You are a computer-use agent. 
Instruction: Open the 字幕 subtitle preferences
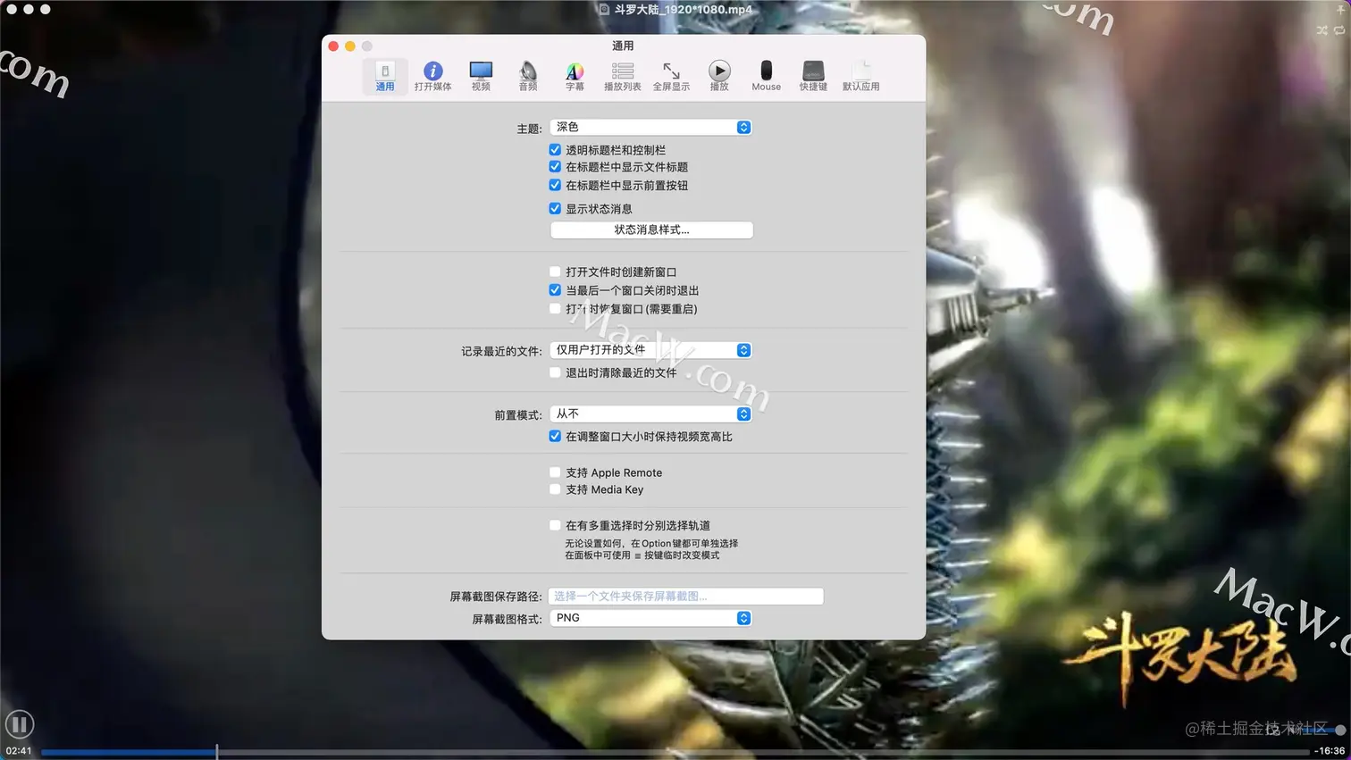[x=575, y=76]
